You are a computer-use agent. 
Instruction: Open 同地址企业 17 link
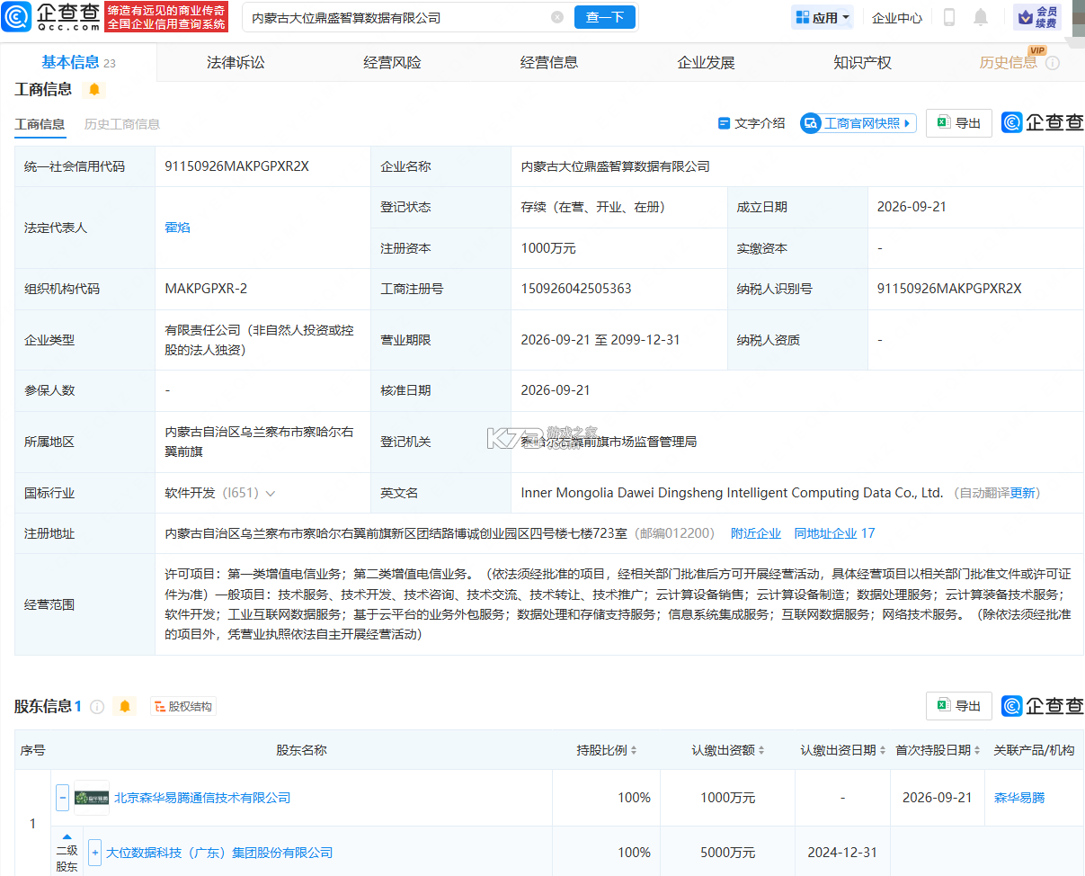coord(834,533)
